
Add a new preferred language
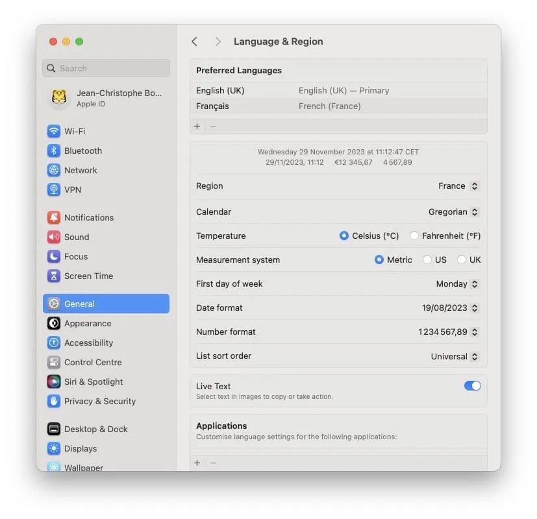pyautogui.click(x=197, y=126)
